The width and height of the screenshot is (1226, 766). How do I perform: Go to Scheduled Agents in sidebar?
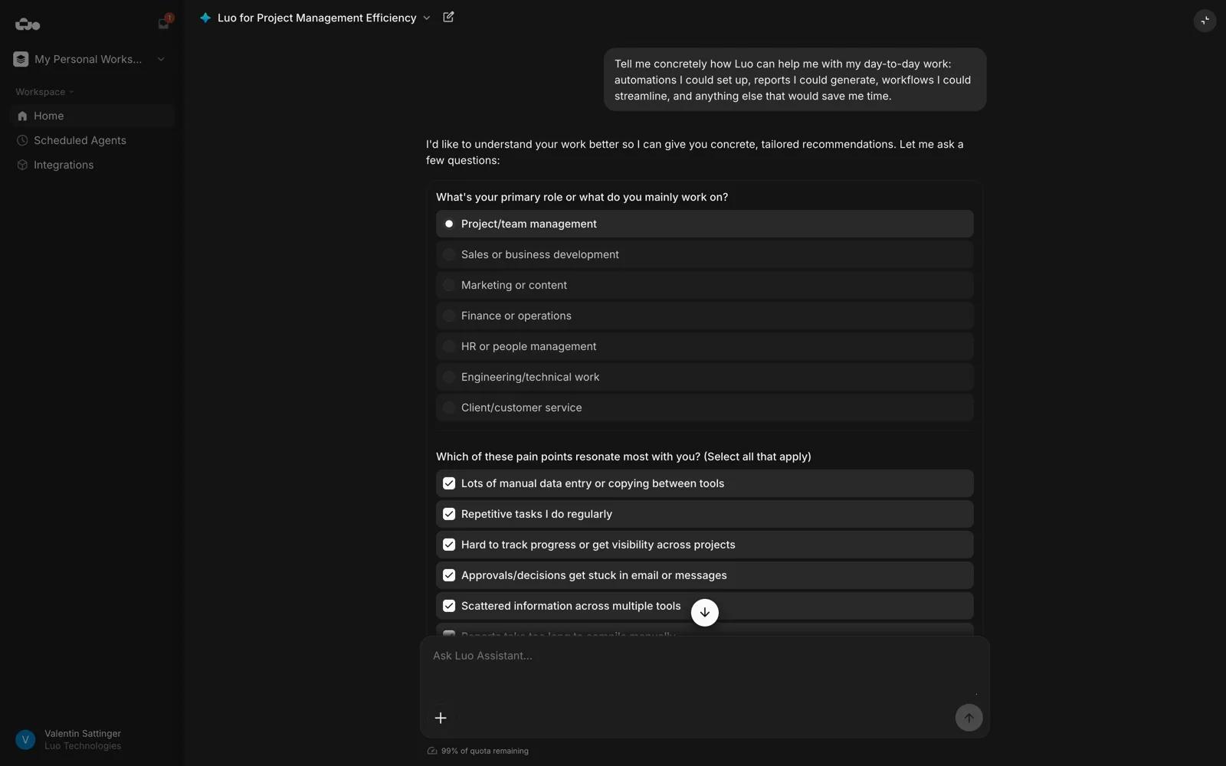[x=80, y=140]
